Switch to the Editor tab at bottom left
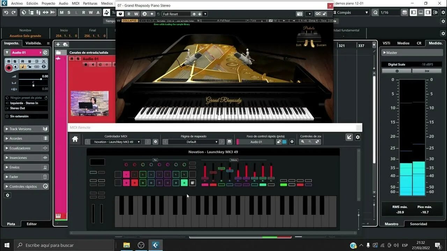Screen dimensions: 447x251 point(31,224)
